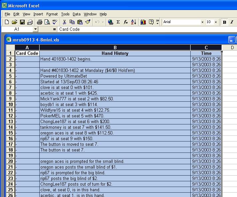This screenshot has height=197, width=237.
Task: Run the spelling check tool
Action: coord(55,22)
